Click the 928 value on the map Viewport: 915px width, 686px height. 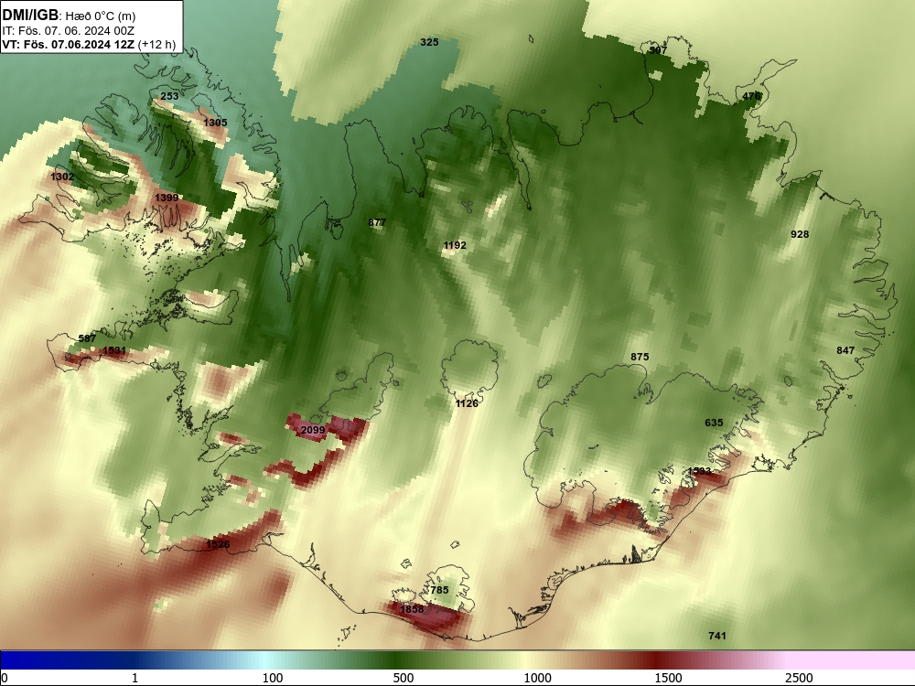point(800,234)
